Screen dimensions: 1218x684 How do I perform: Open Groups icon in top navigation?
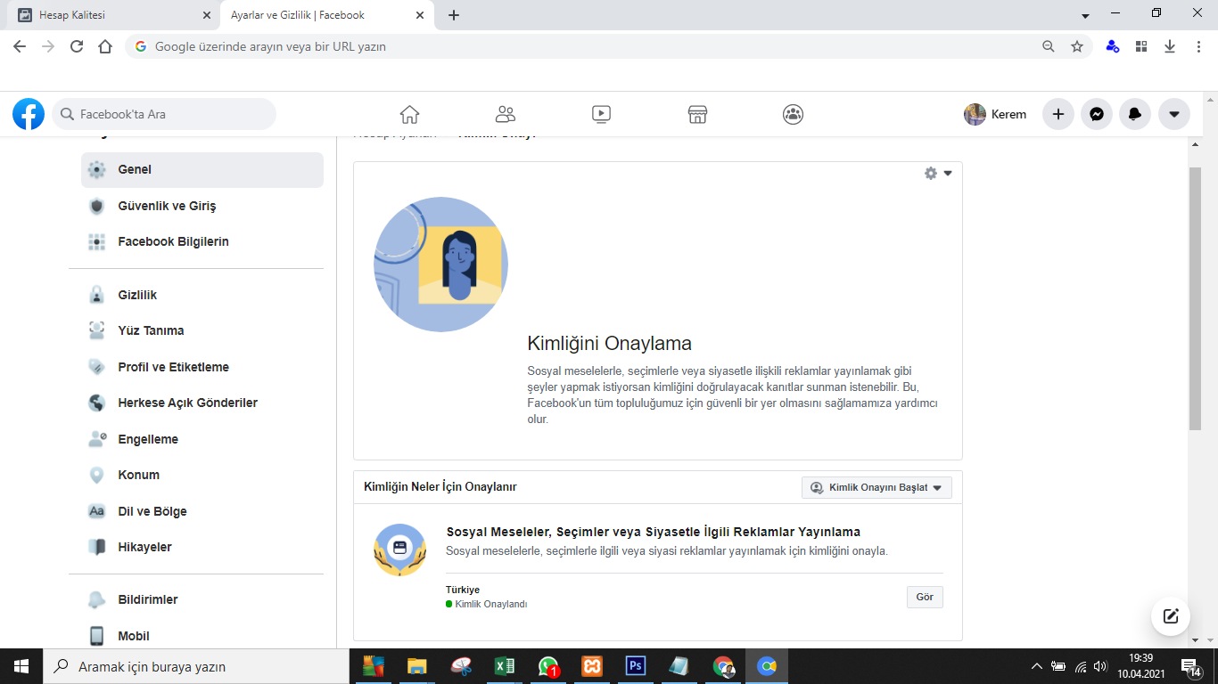tap(793, 114)
